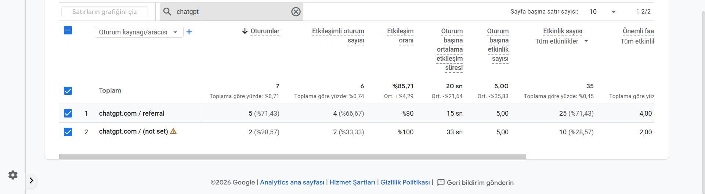Click the Toplam row label

[x=110, y=90]
